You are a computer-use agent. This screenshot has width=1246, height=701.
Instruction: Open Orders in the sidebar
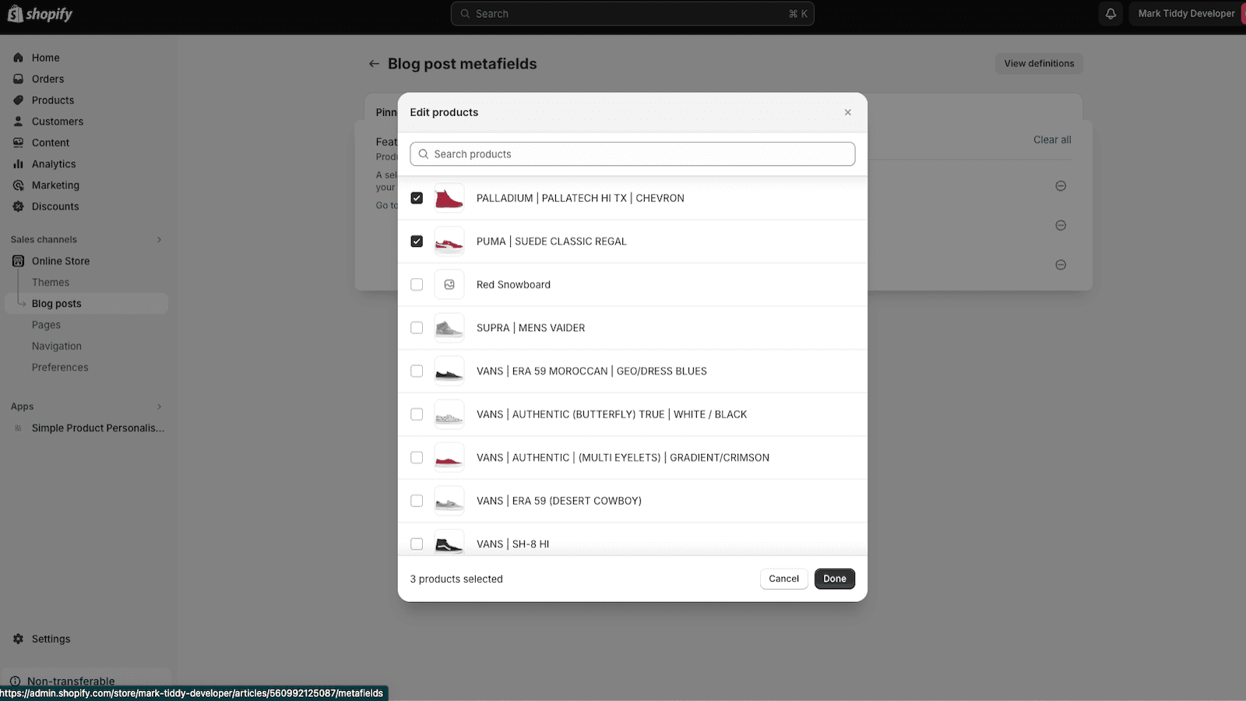click(x=48, y=79)
